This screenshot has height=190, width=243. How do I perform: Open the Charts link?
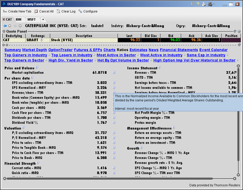(x=109, y=50)
